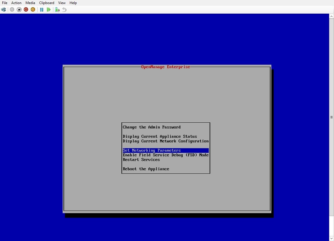Expand the Media menu
334x241 pixels.
point(30,3)
